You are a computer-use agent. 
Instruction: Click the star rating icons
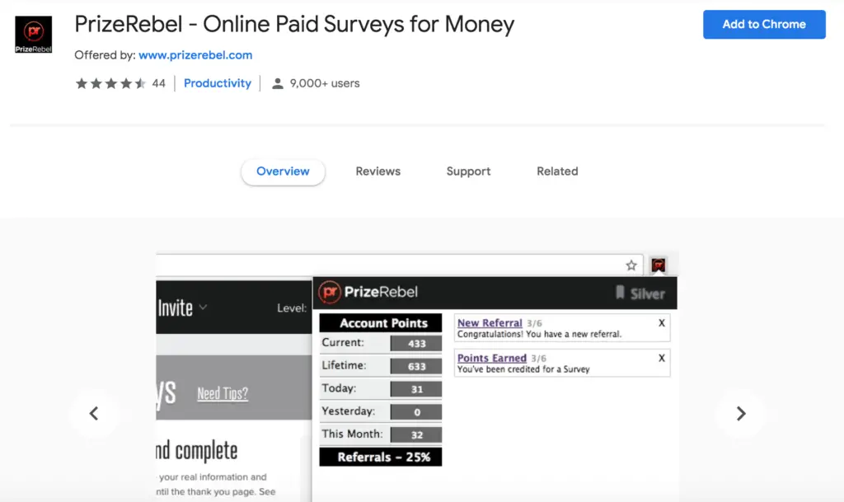[110, 83]
